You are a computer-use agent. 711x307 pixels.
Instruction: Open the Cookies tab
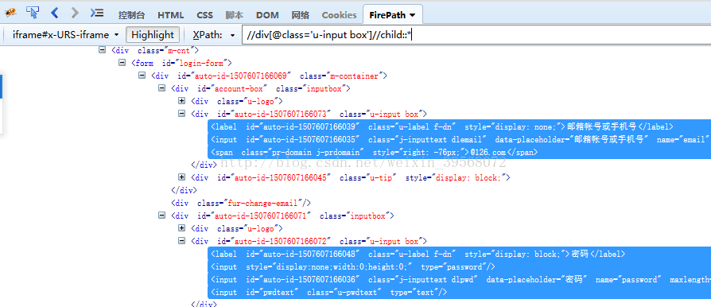coord(339,15)
